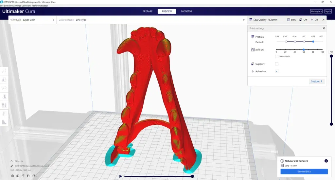
Task: Open the View type Layer view dropdown
Action: 32,20
